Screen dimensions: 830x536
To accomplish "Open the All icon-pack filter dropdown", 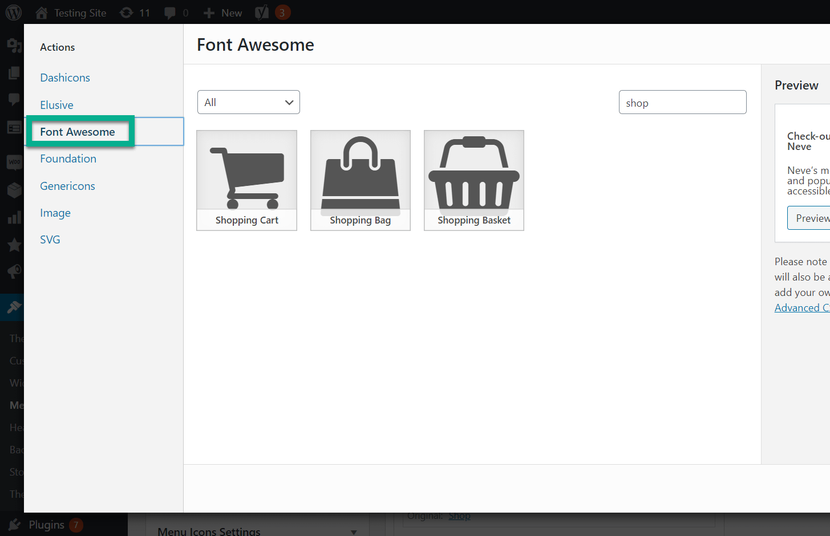I will [x=248, y=101].
